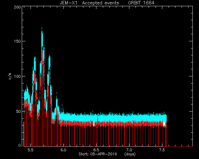Click the 50 y-axis tick label

click(18, 111)
